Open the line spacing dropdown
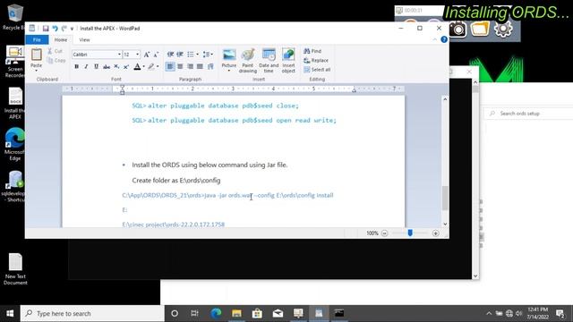 tap(208, 55)
